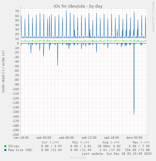The width and height of the screenshot is (156, 161).
Task: Click the tallest write peak just above 70
Action: [66, 11]
